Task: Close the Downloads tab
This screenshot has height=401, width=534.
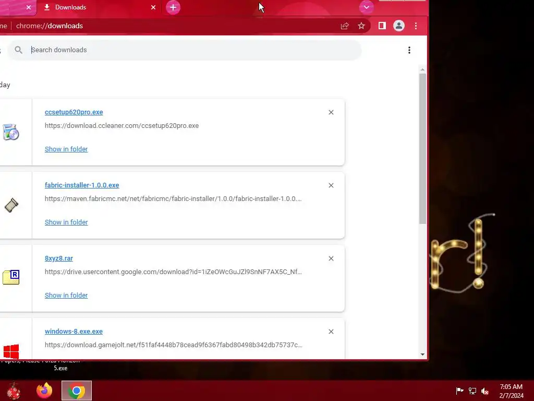Action: point(153,7)
